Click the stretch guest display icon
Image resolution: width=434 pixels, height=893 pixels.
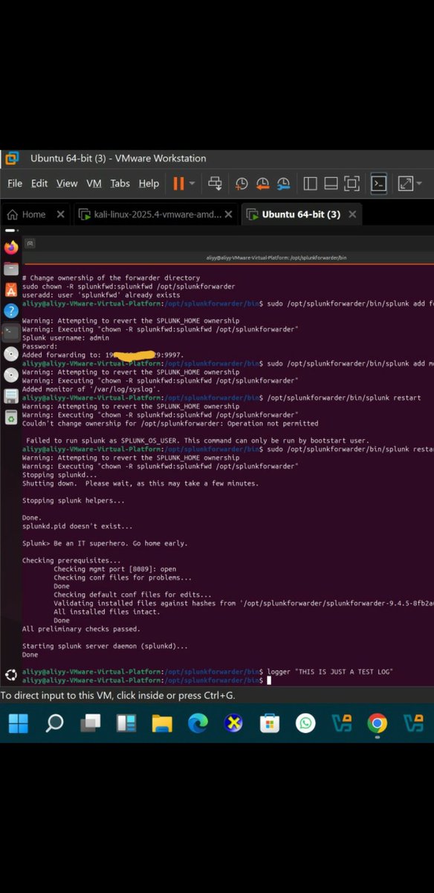tap(406, 183)
